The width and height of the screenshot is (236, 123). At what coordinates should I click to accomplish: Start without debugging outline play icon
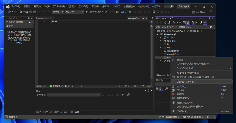pyautogui.click(x=106, y=12)
